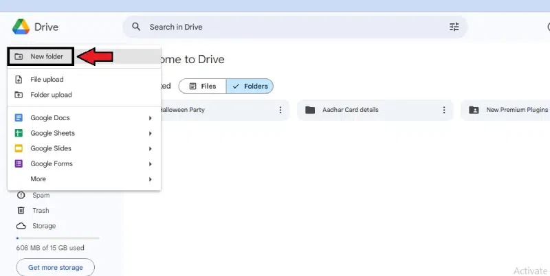Click the Spam icon in sidebar

pos(21,195)
